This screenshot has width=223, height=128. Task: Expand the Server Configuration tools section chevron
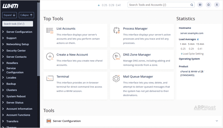(217, 121)
